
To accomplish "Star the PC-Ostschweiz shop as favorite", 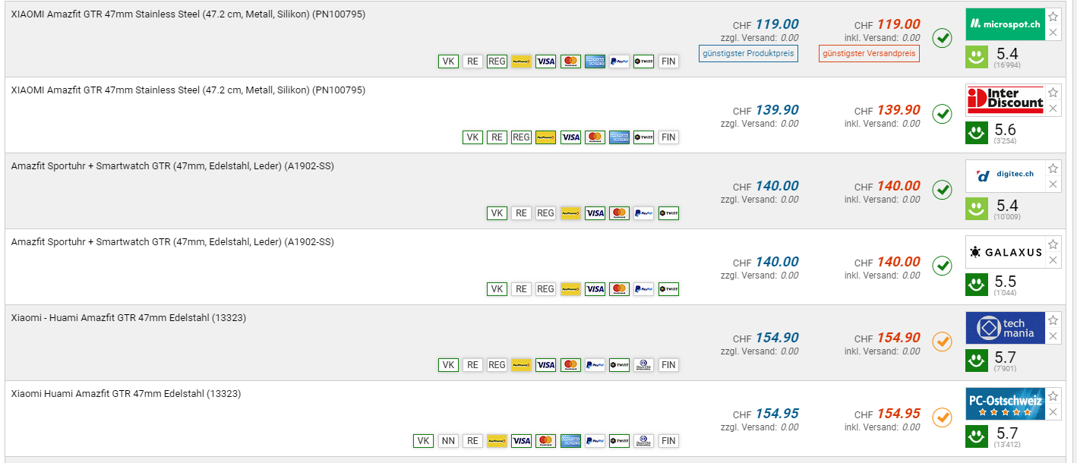I will [1053, 396].
